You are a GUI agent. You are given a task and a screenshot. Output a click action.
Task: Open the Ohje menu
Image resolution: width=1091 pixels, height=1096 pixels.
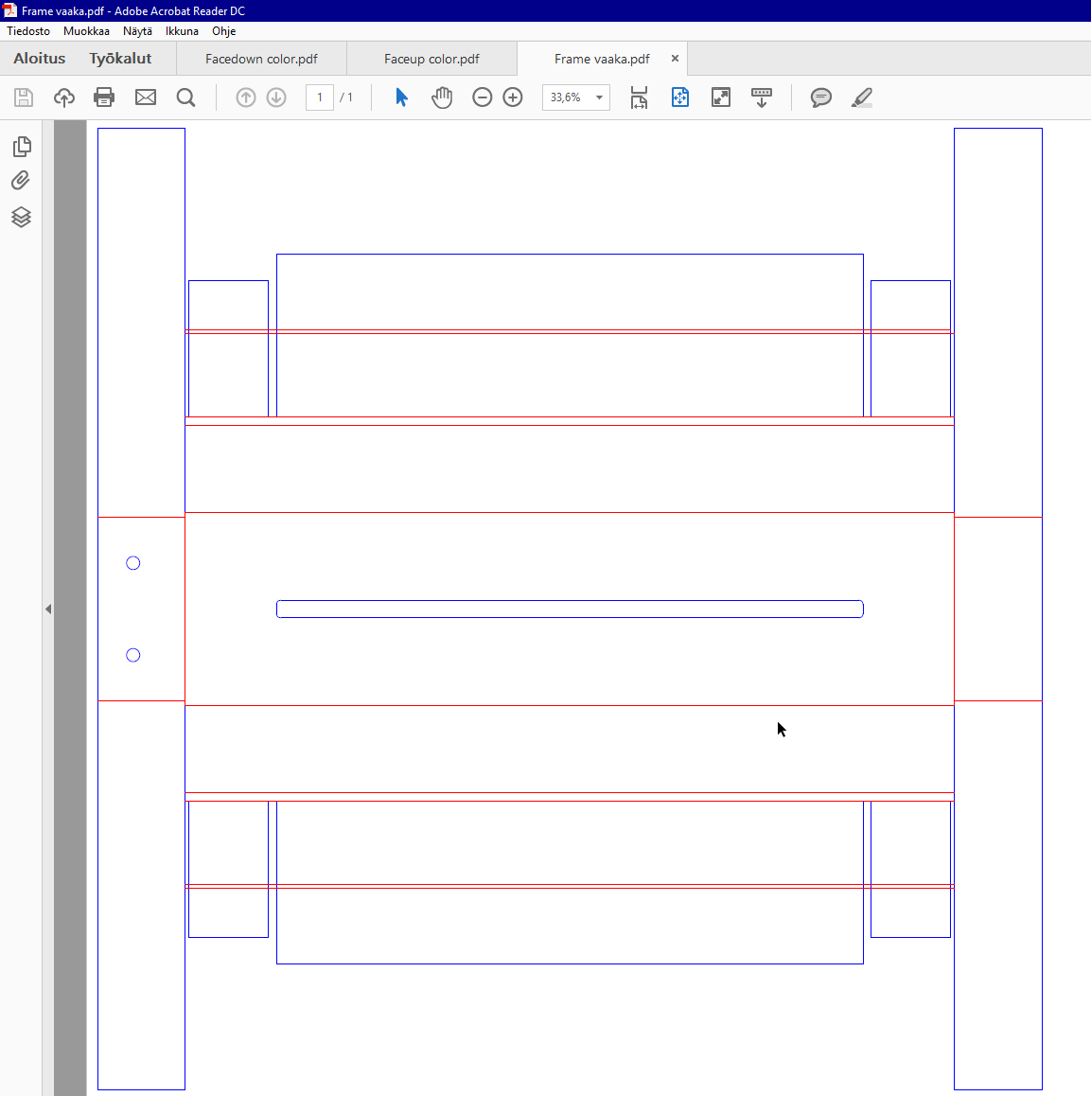[223, 30]
